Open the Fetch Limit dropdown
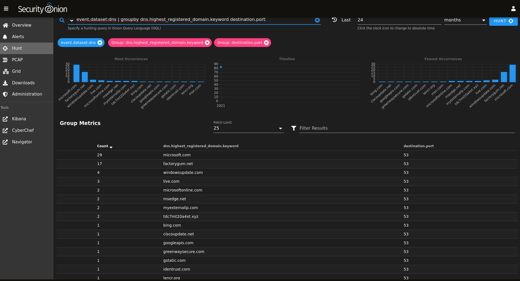The width and height of the screenshot is (520, 281). click(248, 128)
